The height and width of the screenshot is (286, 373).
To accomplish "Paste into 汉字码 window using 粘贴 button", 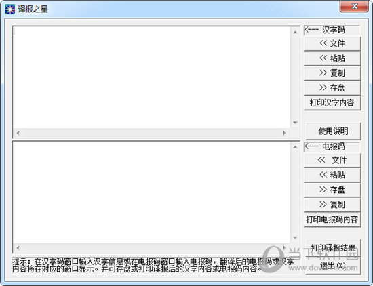I will [x=332, y=58].
